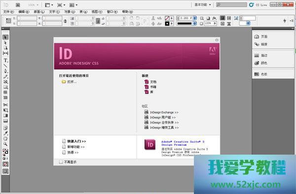The height and width of the screenshot is (194, 296).
Task: Create new 文档 from welcome screen
Action: pos(150,82)
